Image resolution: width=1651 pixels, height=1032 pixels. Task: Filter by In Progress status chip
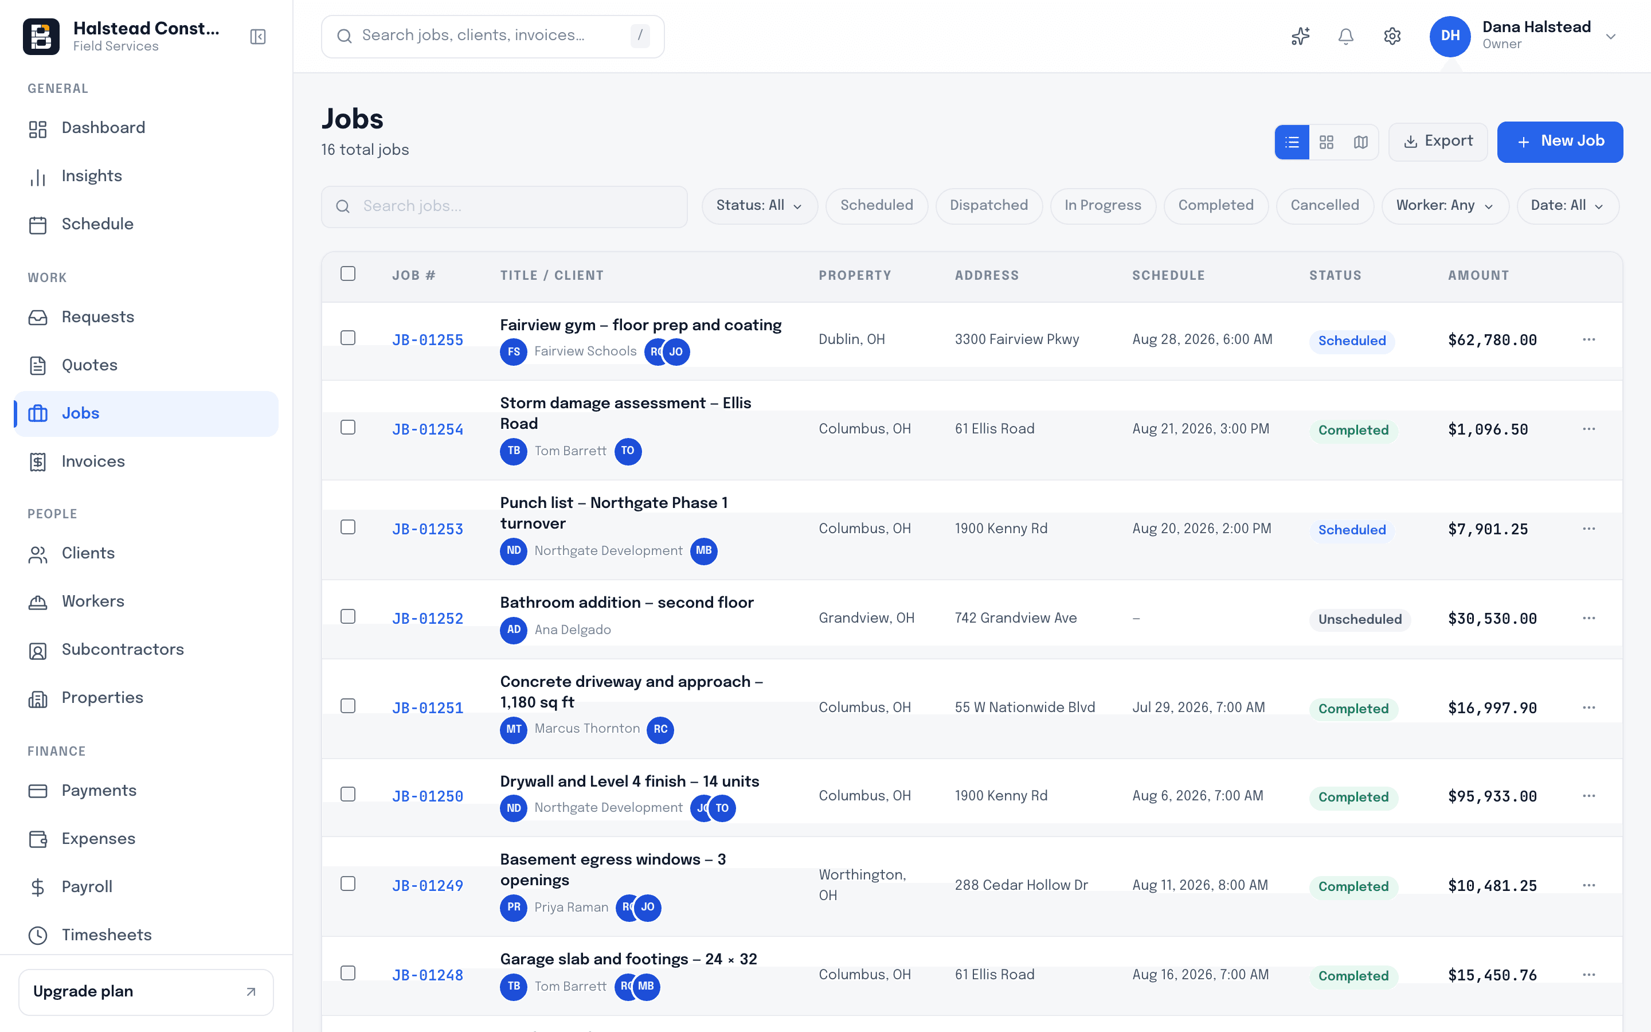(1102, 206)
